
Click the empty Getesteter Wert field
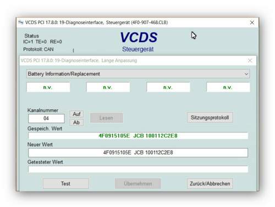pyautogui.click(x=138, y=169)
